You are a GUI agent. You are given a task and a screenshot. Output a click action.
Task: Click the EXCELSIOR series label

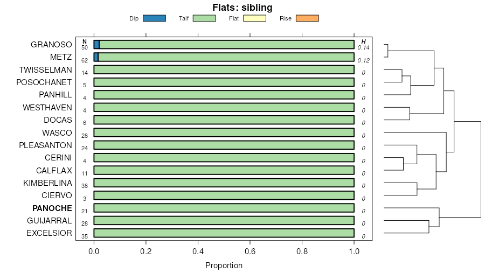49,233
